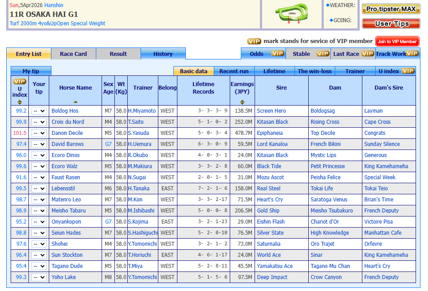This screenshot has height=291, width=428.
Task: Click U index value 101.5
Action: pyautogui.click(x=20, y=133)
